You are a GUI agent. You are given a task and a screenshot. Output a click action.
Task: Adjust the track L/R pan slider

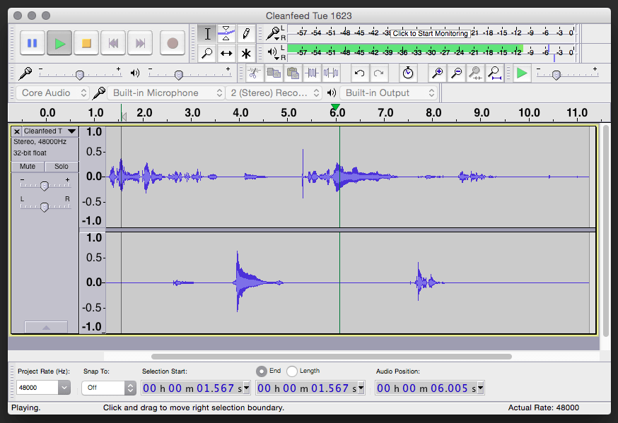coord(45,207)
